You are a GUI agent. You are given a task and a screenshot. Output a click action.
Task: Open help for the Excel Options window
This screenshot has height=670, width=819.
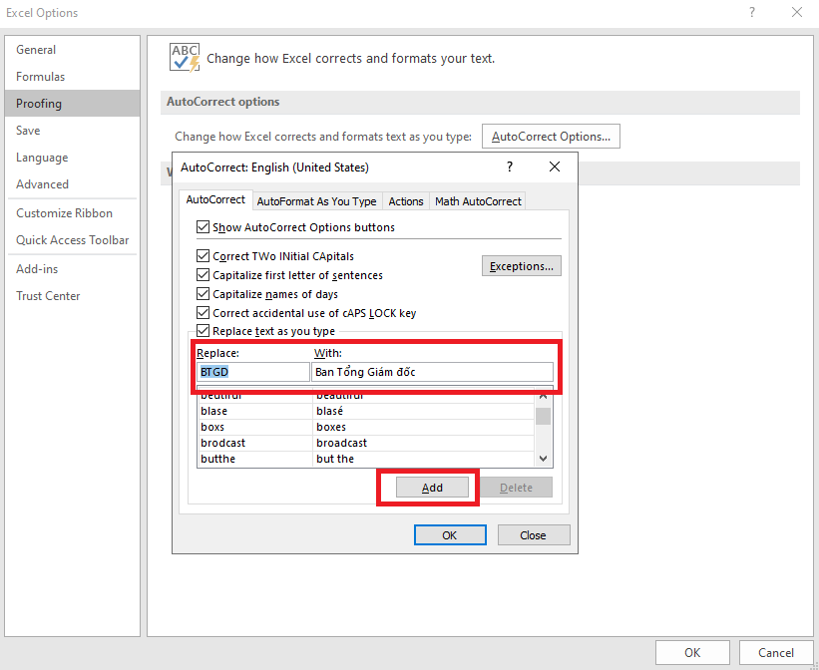(x=751, y=12)
